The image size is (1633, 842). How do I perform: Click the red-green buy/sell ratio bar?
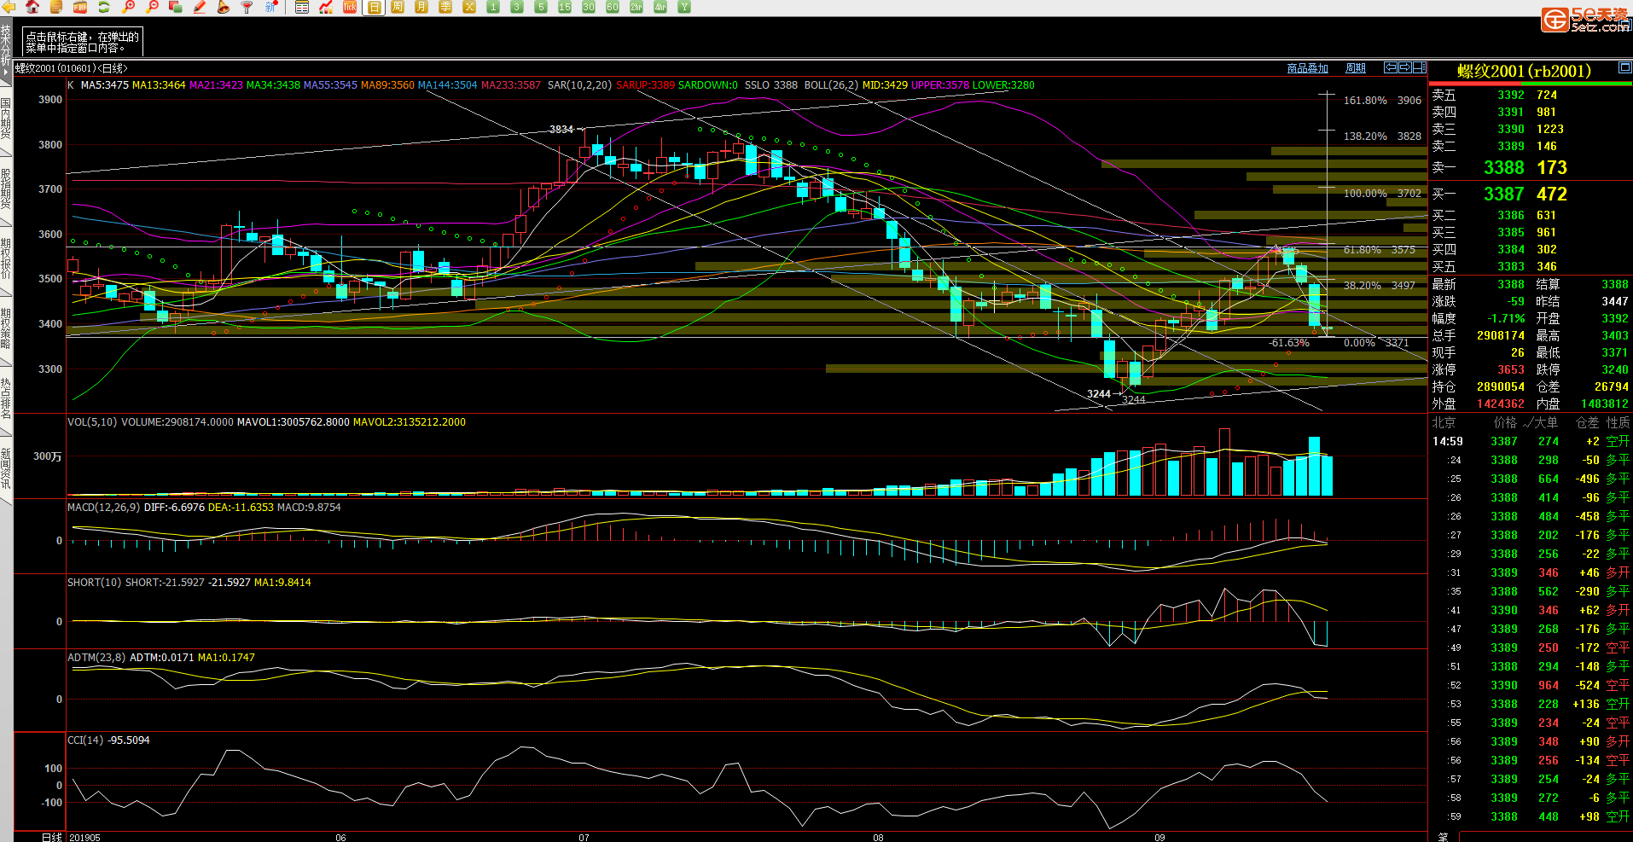[1530, 84]
